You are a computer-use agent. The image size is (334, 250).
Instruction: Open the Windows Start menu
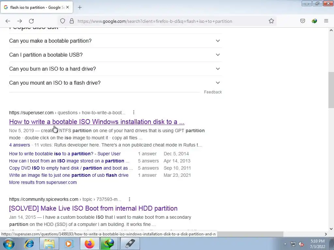9,243
